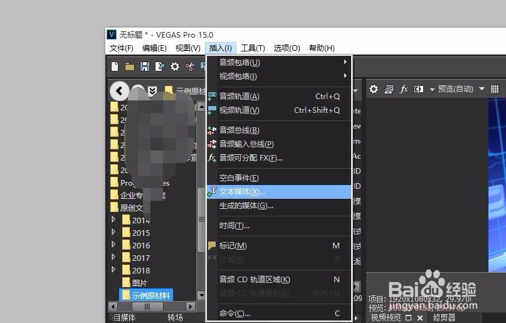Screen dimensions: 506x323
Task: Choose 视频轨道(V) menu entry
Action: point(279,110)
